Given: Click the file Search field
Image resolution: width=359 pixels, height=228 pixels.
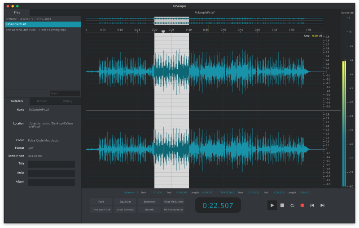Looking at the screenshot, I should pos(65,93).
